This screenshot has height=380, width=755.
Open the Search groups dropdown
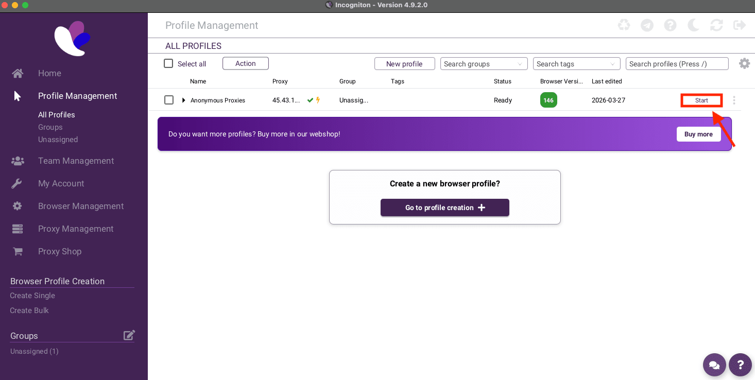coord(483,63)
